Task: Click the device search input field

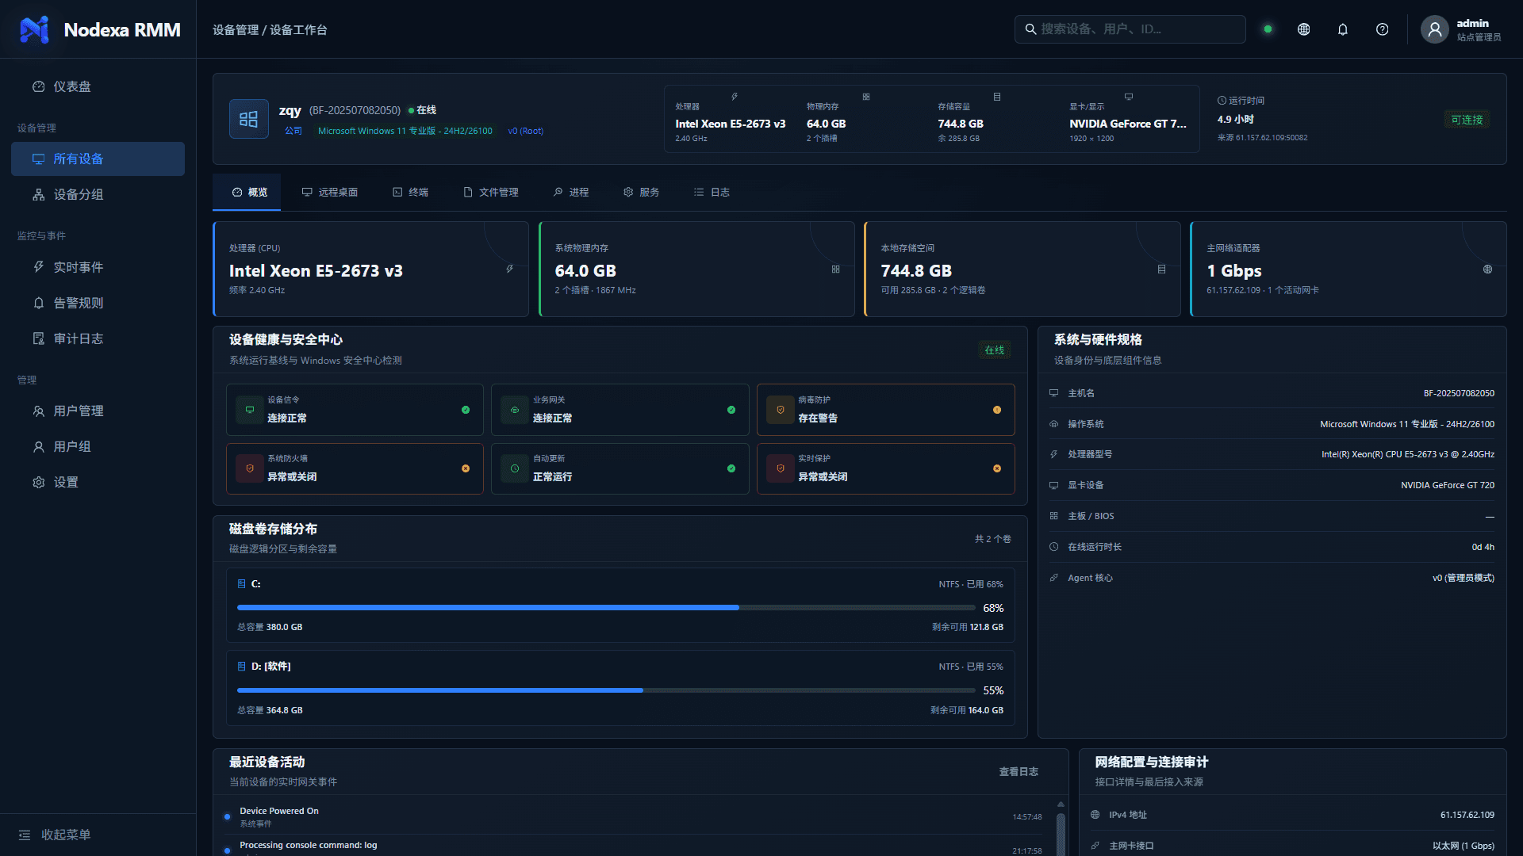Action: click(1130, 29)
